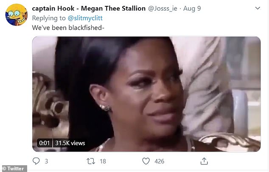Open the cartoon profile avatar

(16, 15)
